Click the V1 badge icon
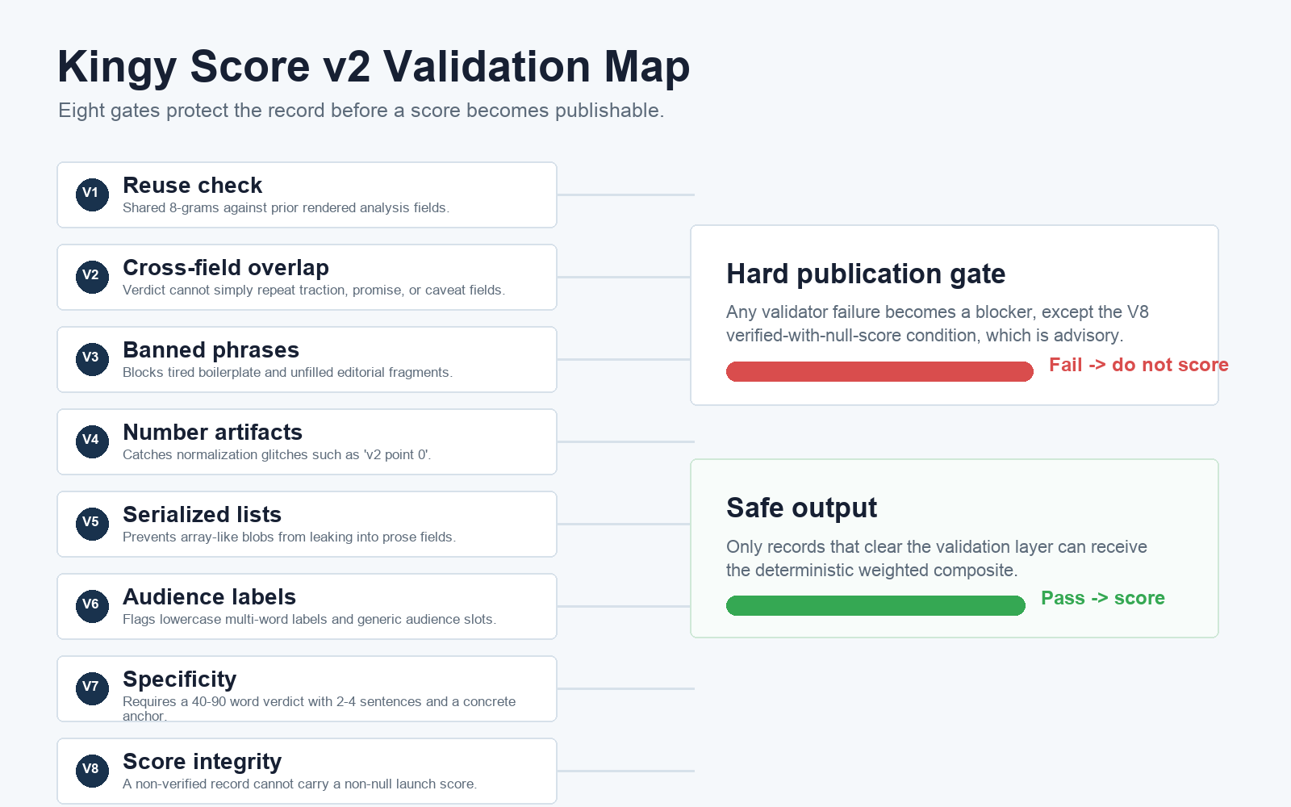This screenshot has height=807, width=1291. coord(92,194)
